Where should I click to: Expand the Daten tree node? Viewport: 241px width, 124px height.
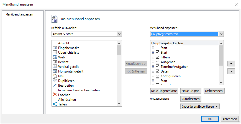tap(153, 71)
